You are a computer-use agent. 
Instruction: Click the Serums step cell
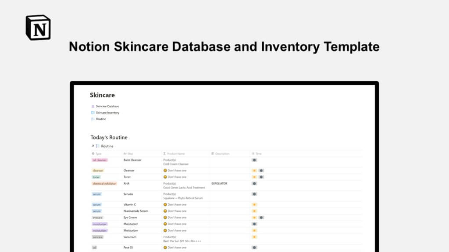click(128, 194)
